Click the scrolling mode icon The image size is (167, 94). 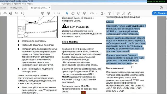(x=109, y=13)
